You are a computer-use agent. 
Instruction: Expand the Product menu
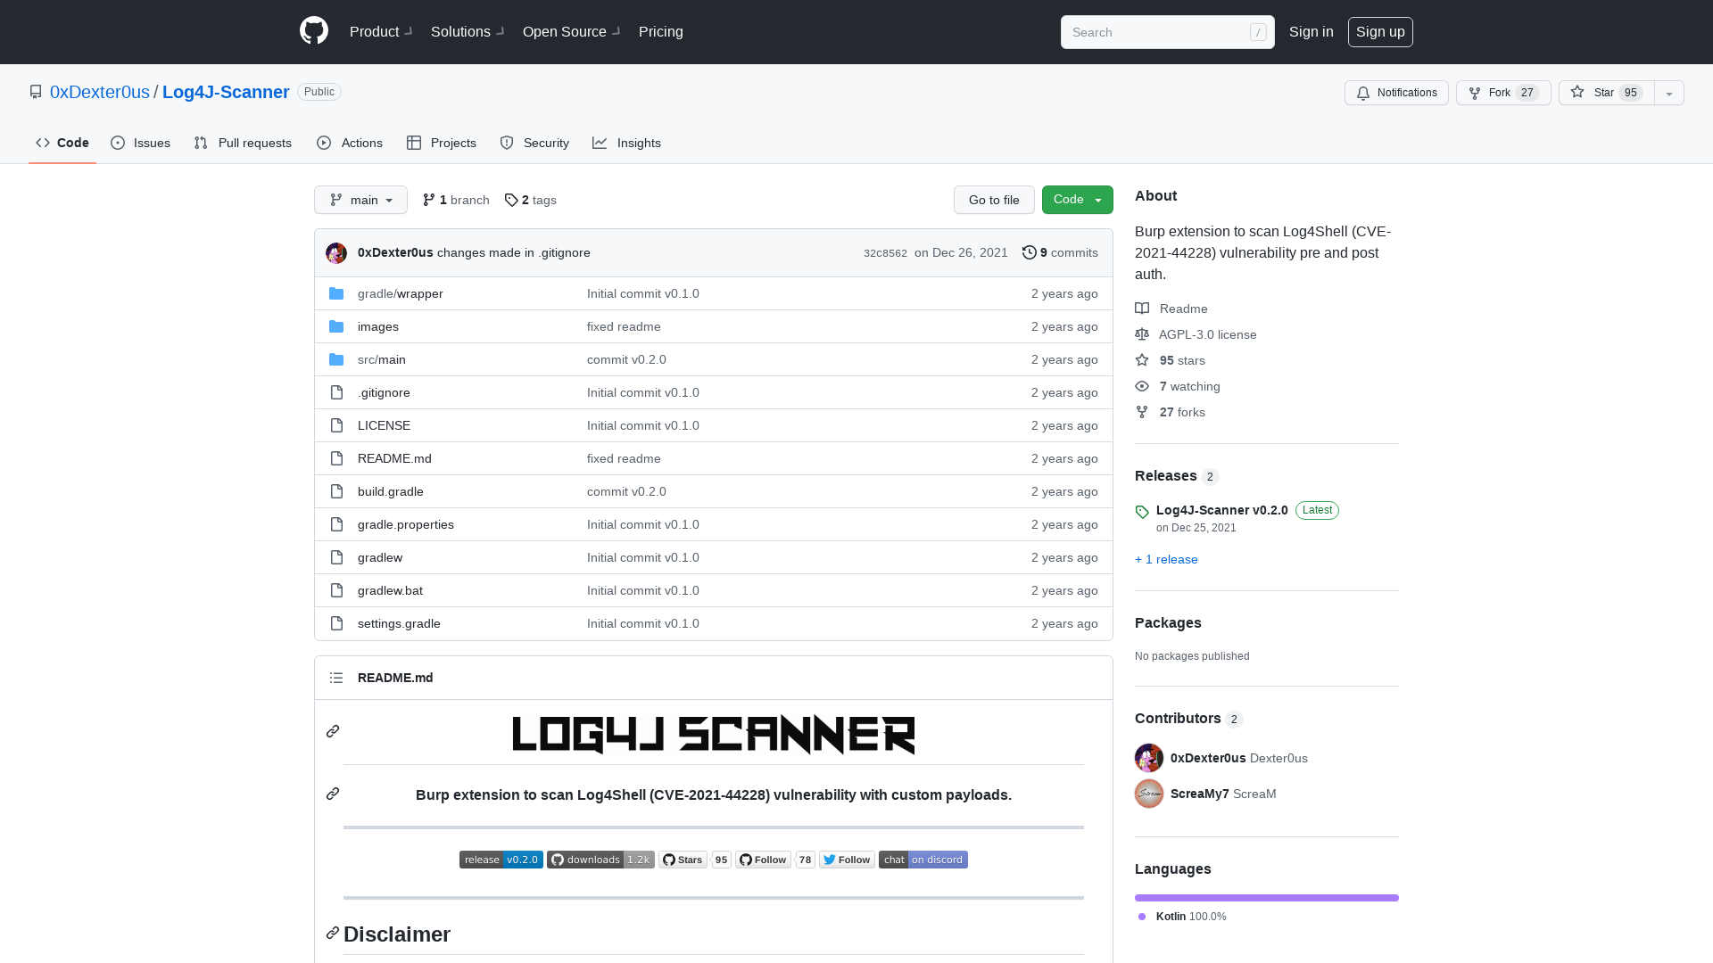pyautogui.click(x=381, y=31)
